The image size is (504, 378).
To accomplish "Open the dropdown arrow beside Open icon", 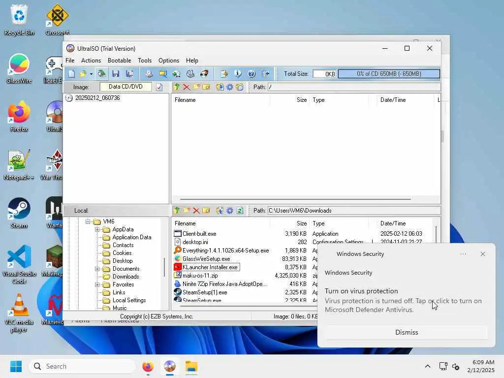I will pos(91,74).
